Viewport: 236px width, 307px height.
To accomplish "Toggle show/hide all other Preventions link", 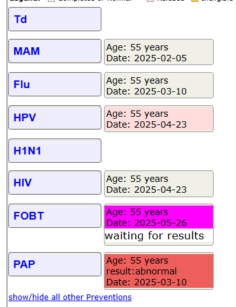I will click(70, 297).
